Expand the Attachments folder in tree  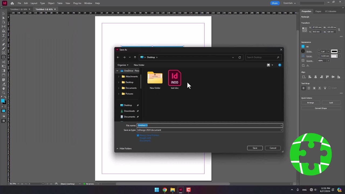119,77
